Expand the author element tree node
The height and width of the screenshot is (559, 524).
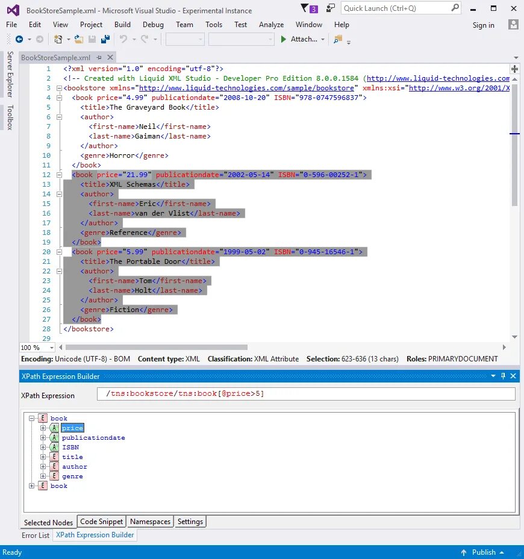(43, 466)
